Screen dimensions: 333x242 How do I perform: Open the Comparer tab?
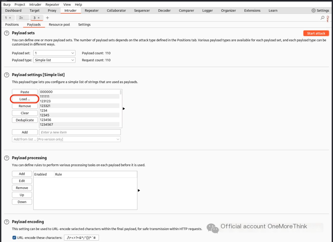pyautogui.click(x=187, y=10)
